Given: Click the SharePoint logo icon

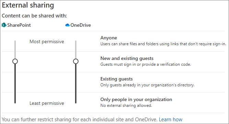Looking at the screenshot, I should click(4, 25).
